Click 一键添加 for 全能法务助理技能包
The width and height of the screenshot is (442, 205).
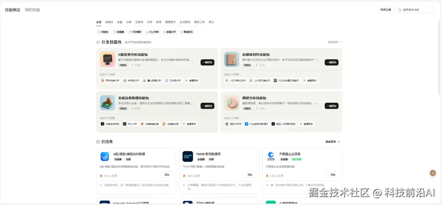tap(207, 106)
